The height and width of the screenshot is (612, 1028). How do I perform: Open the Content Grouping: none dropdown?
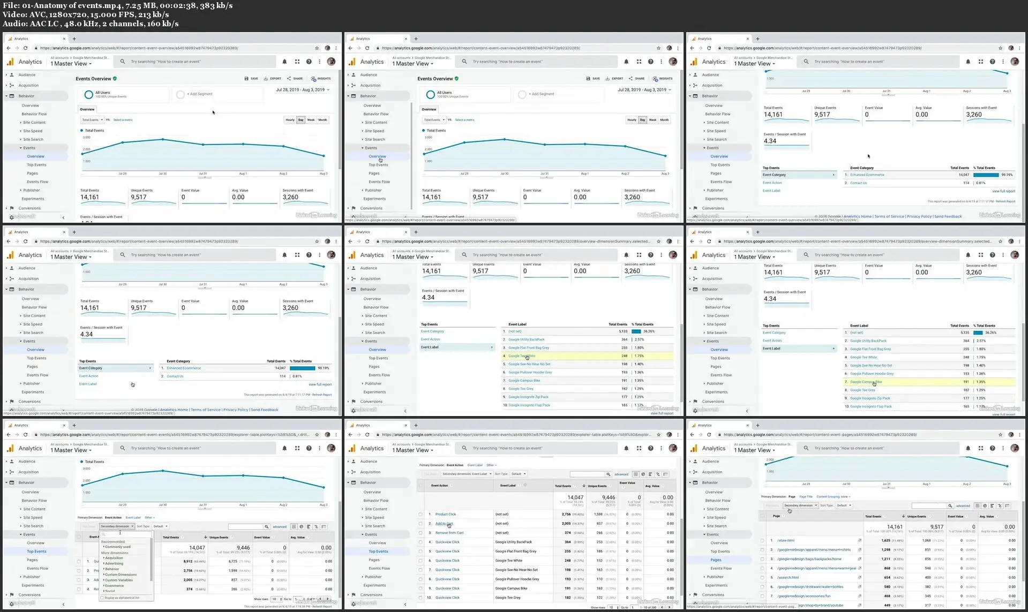[834, 496]
